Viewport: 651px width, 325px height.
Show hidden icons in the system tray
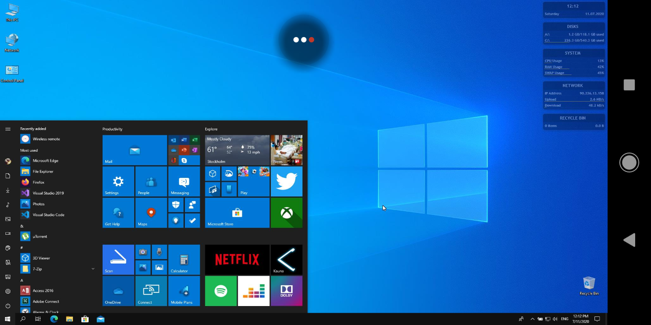[533, 319]
